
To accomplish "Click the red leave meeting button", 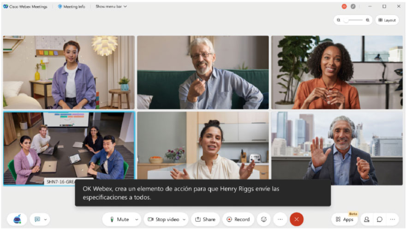I will click(x=297, y=219).
